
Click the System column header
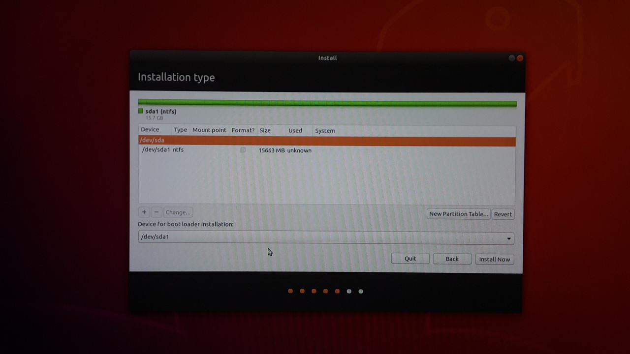pos(324,130)
